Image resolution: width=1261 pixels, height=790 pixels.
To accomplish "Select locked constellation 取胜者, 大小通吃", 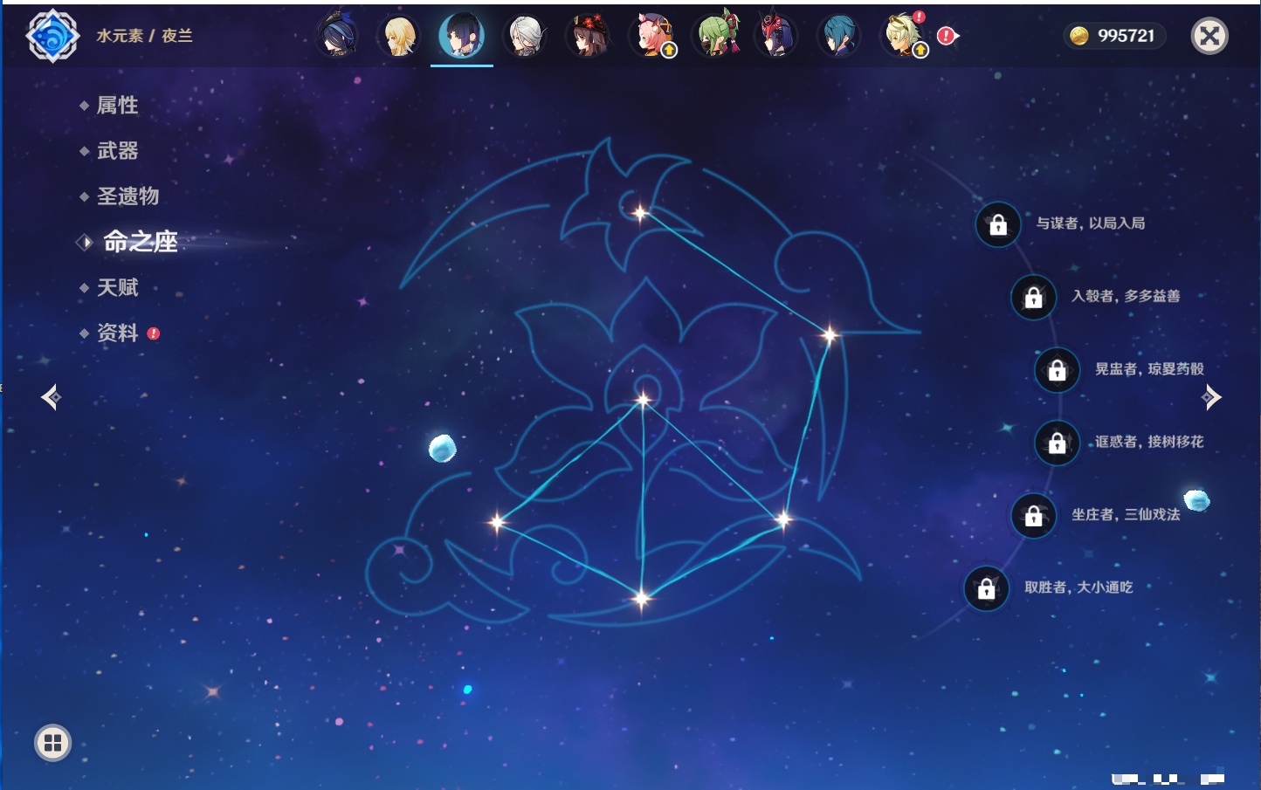I will click(986, 588).
